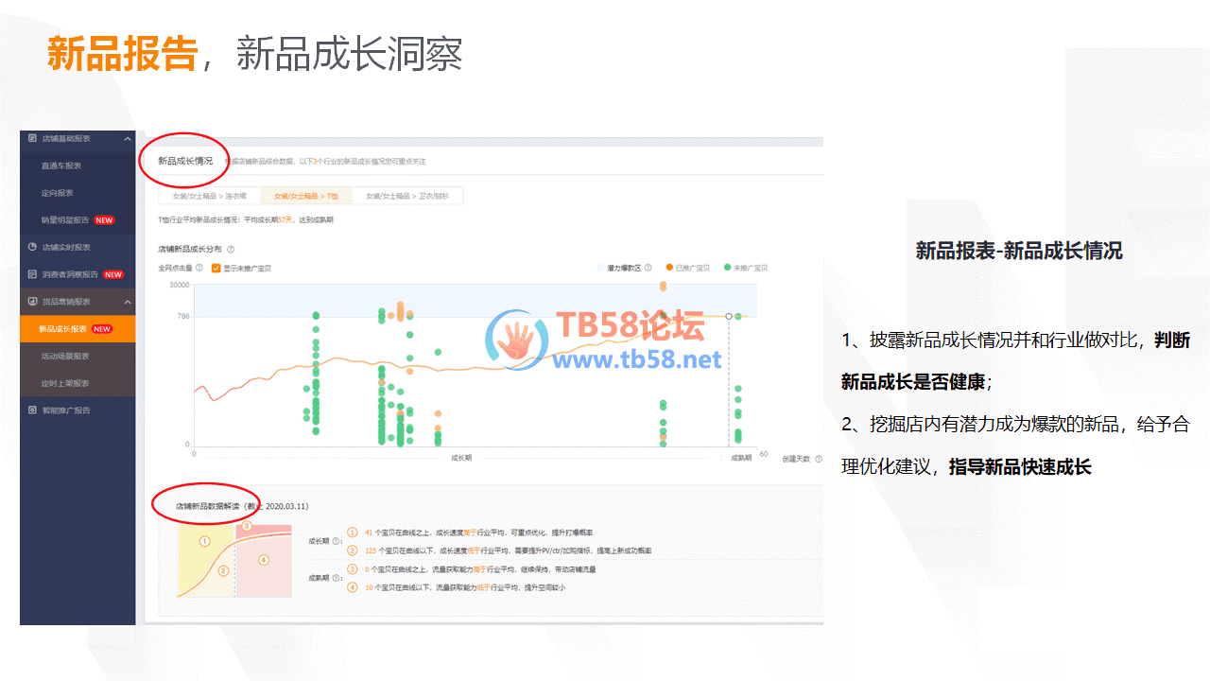
Task: Click the 货品营销报表 sidebar icon
Action: tap(32, 302)
